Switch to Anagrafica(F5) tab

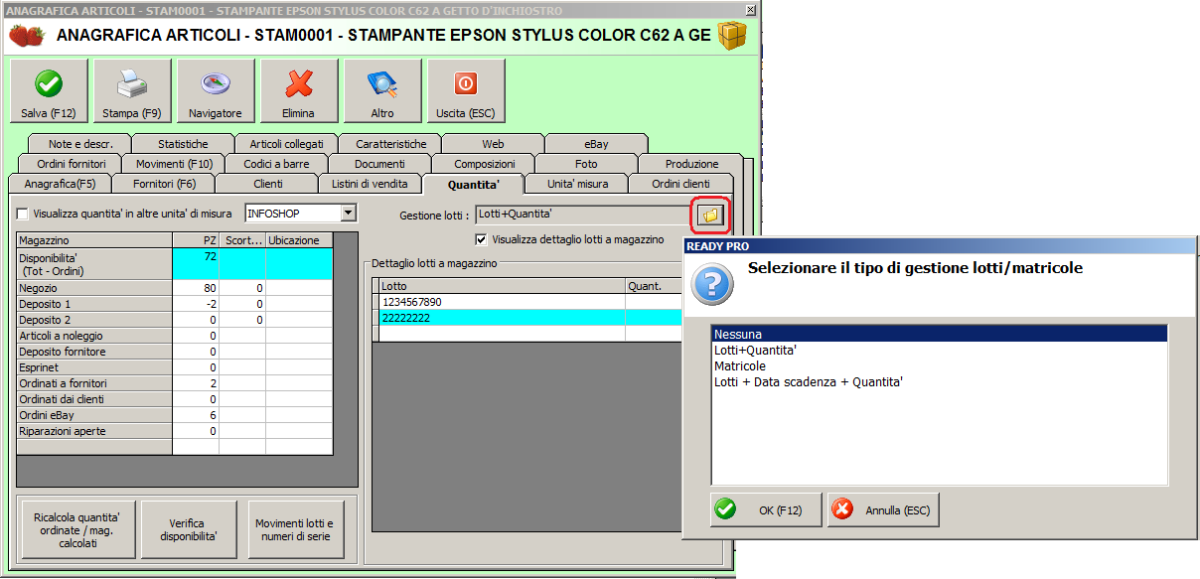click(x=59, y=184)
